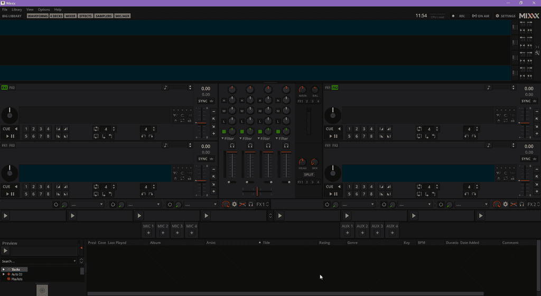541x296 pixels.
Task: Click the Deck 1 pitch rate slider
Action: coord(201,123)
